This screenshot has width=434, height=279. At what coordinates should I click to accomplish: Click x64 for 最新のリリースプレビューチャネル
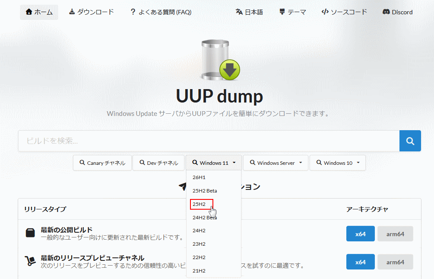pyautogui.click(x=361, y=262)
